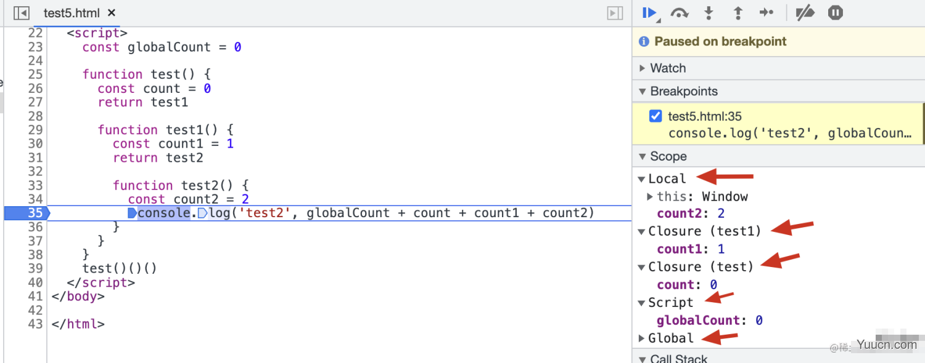Click line number 23 in gutter

35,47
